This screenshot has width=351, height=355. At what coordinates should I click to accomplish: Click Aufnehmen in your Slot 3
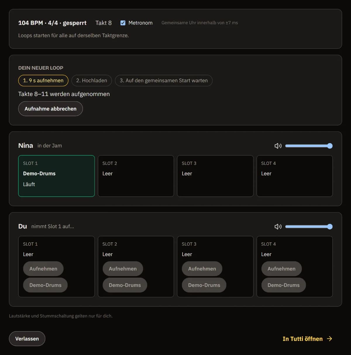pos(202,269)
